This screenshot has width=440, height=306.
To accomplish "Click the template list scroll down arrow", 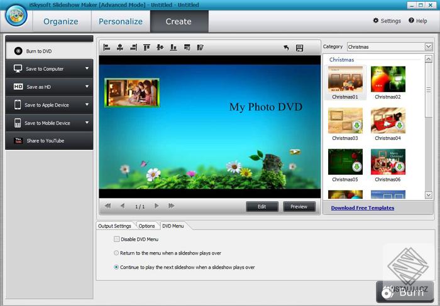I will 429,194.
